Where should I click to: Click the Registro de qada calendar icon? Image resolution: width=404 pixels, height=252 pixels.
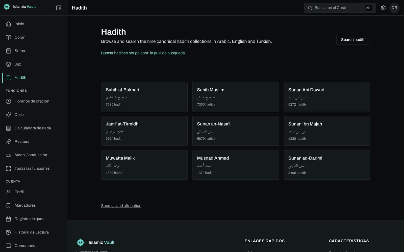click(x=8, y=219)
